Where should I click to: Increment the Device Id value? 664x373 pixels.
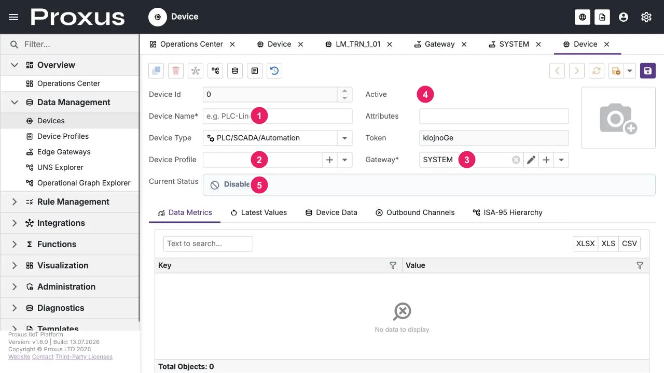344,91
